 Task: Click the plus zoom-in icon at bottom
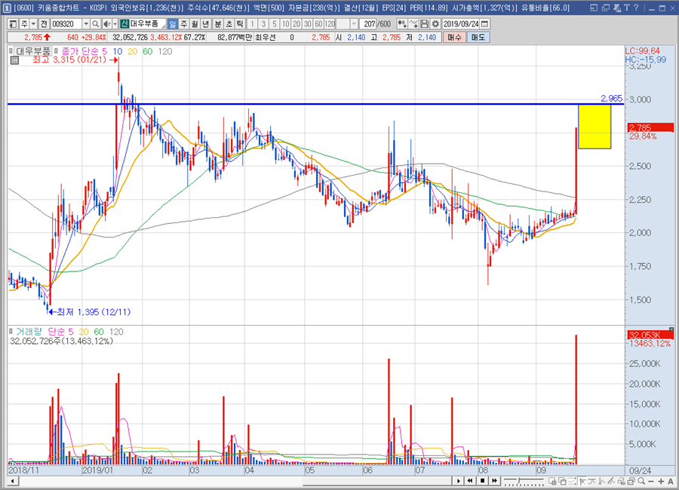[661, 481]
